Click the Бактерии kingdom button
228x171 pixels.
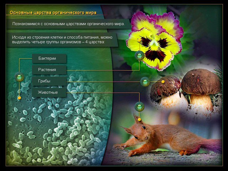pyautogui.click(x=49, y=58)
